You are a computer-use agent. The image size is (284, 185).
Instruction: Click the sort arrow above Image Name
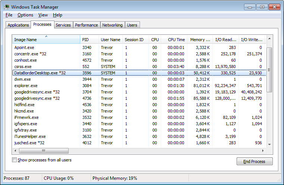click(46, 36)
